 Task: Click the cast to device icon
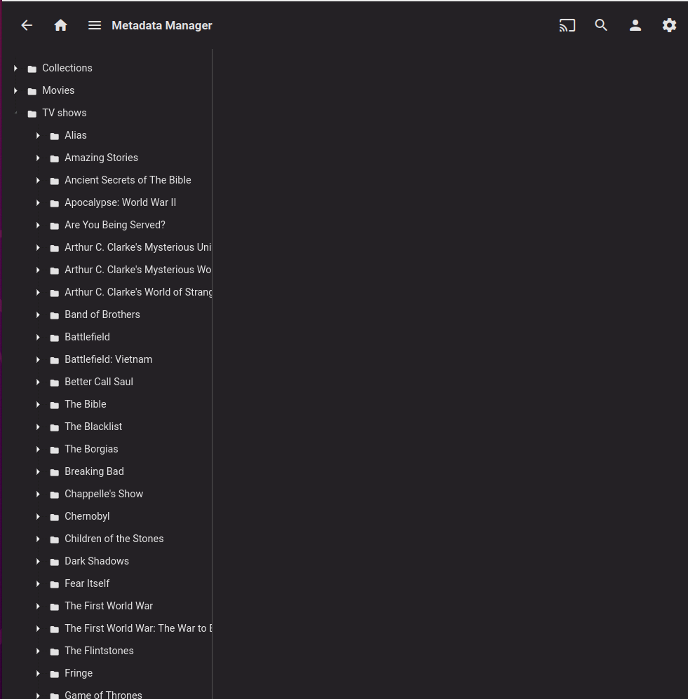click(x=567, y=25)
